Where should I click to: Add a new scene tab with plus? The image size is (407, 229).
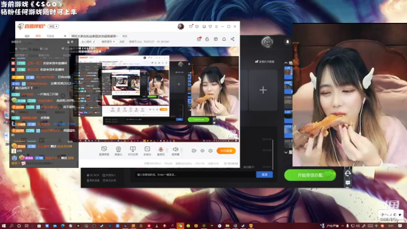click(65, 36)
